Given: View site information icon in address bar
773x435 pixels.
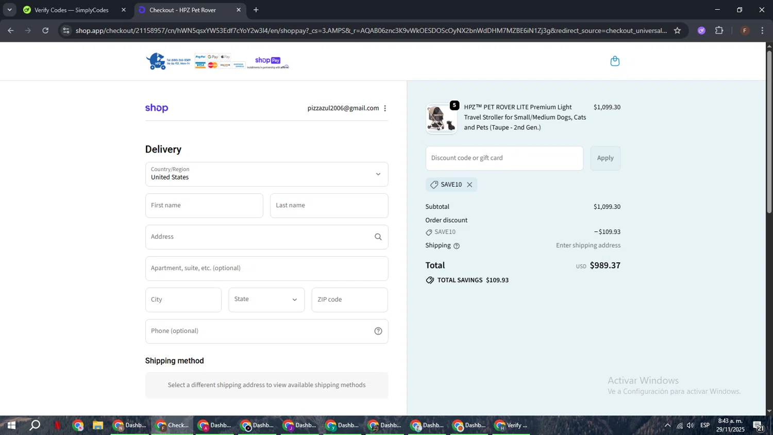Looking at the screenshot, I should coord(66,30).
